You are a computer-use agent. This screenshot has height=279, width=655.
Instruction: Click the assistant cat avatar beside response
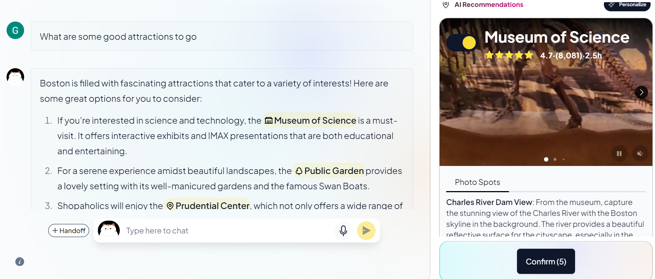point(15,77)
